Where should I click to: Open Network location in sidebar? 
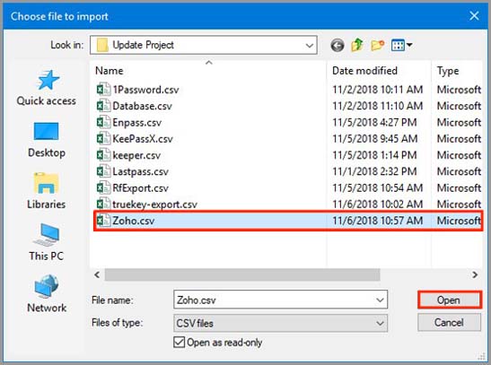click(47, 294)
